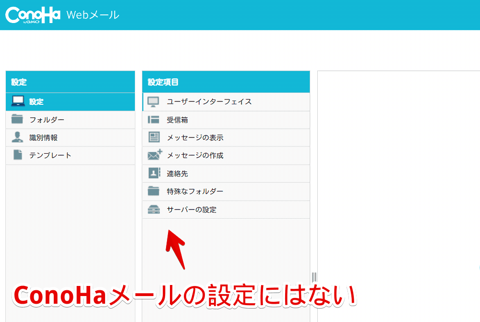The height and width of the screenshot is (322, 480).
Task: Click the folder icon for 特殊なフォルダー
Action: 154,191
